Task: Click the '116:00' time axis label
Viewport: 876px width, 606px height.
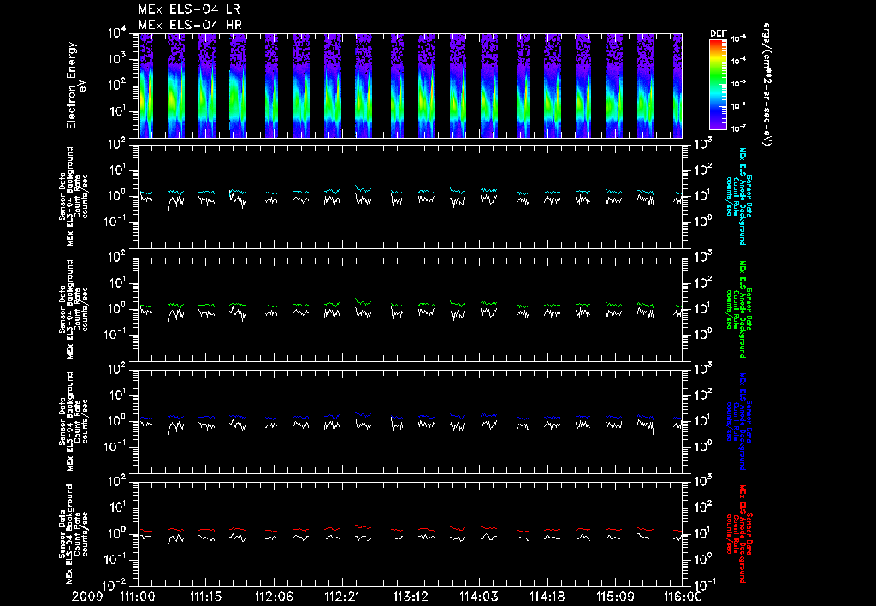Action: tap(683, 597)
